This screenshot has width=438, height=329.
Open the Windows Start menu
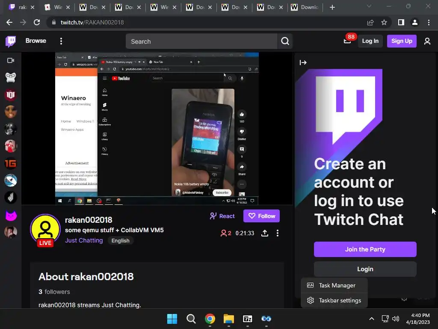pyautogui.click(x=172, y=319)
